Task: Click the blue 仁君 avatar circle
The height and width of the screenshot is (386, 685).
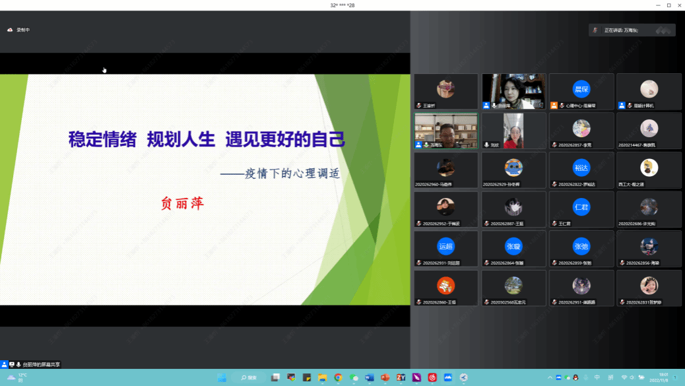Action: (581, 207)
